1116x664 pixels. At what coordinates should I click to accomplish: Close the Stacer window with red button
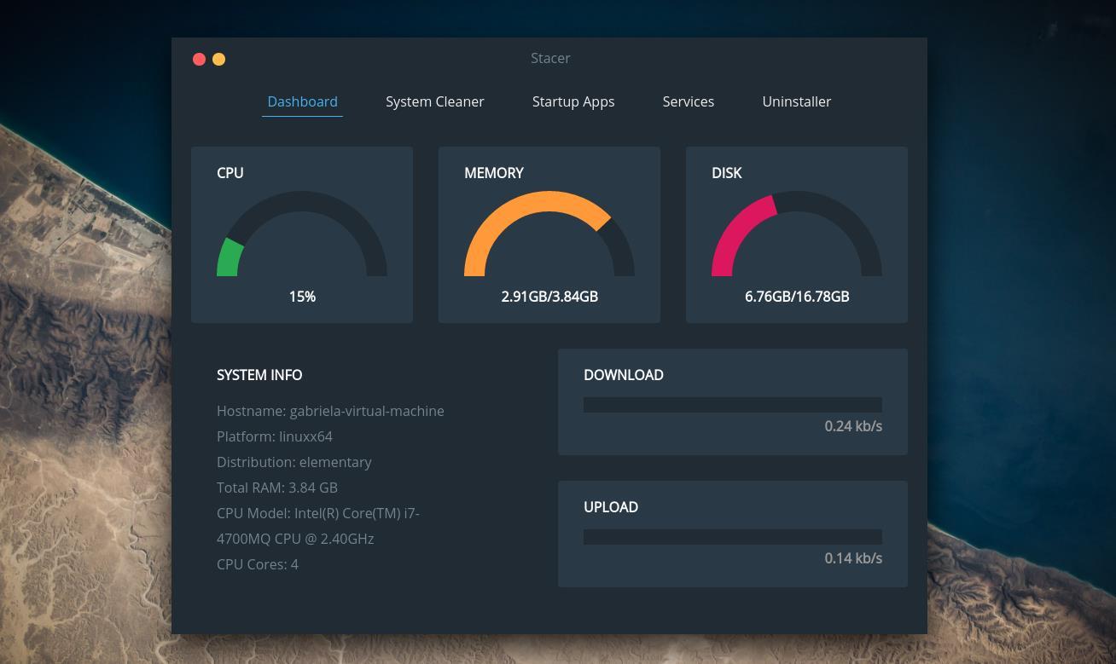pos(200,59)
